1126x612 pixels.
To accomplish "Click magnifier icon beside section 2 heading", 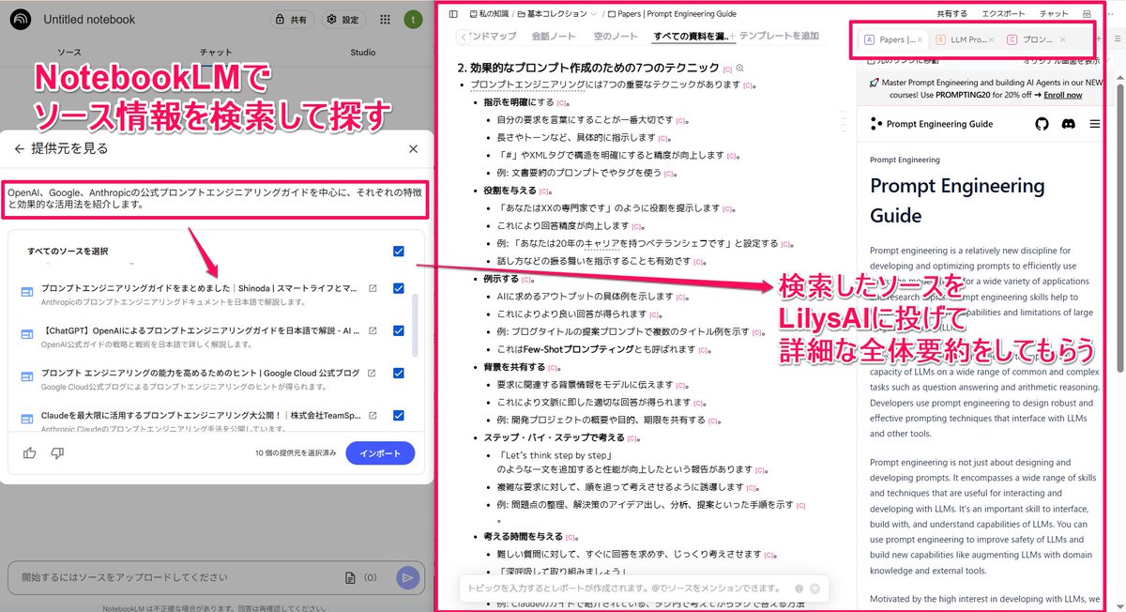I will coord(740,69).
